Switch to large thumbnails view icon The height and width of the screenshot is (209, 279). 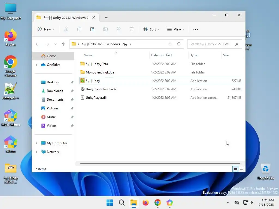click(x=241, y=169)
